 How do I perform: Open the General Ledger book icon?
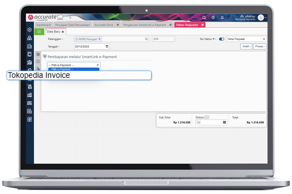pyautogui.click(x=29, y=54)
